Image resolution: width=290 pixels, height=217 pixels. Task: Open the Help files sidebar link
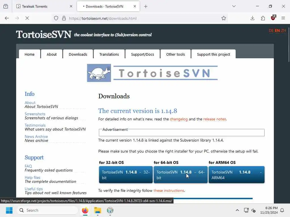pyautogui.click(x=32, y=177)
